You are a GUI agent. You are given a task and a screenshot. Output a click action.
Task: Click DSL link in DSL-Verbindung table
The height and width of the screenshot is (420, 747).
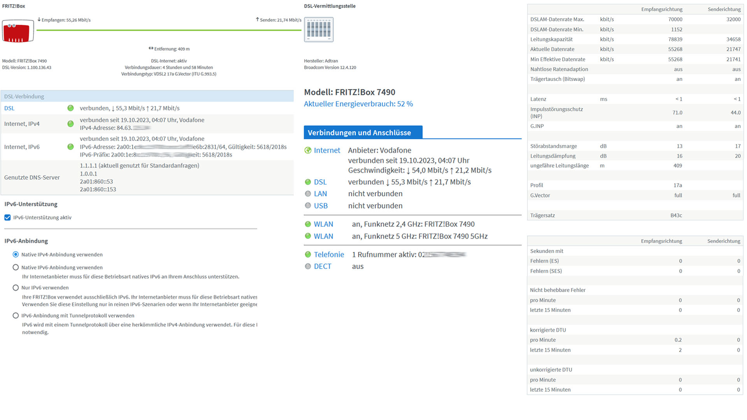point(9,108)
